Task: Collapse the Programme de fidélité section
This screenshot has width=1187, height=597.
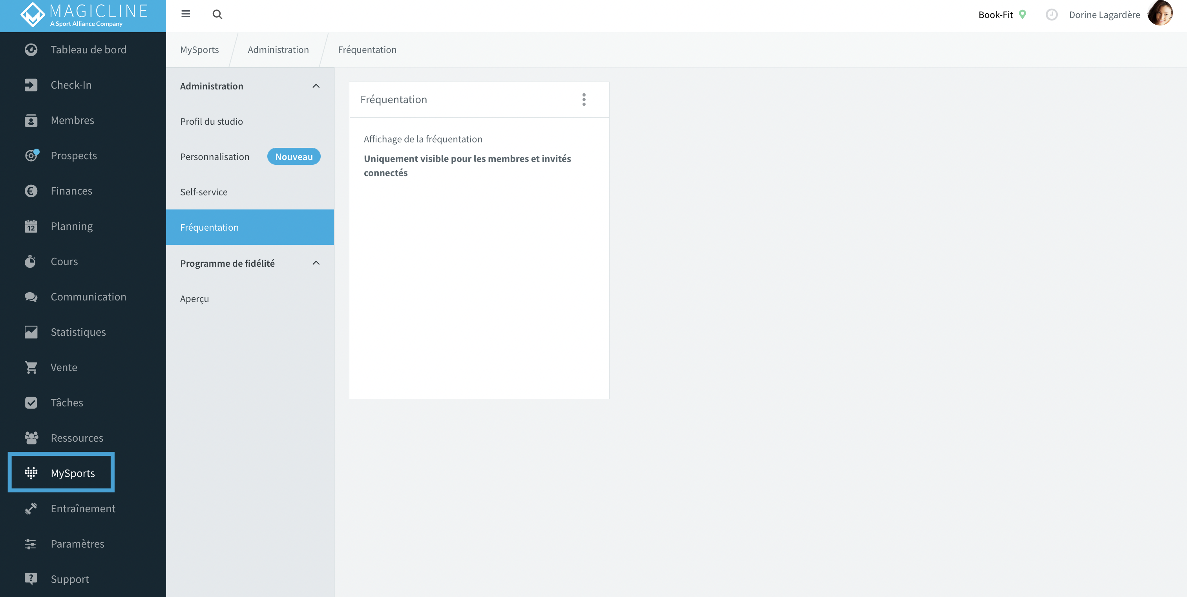Action: 316,263
